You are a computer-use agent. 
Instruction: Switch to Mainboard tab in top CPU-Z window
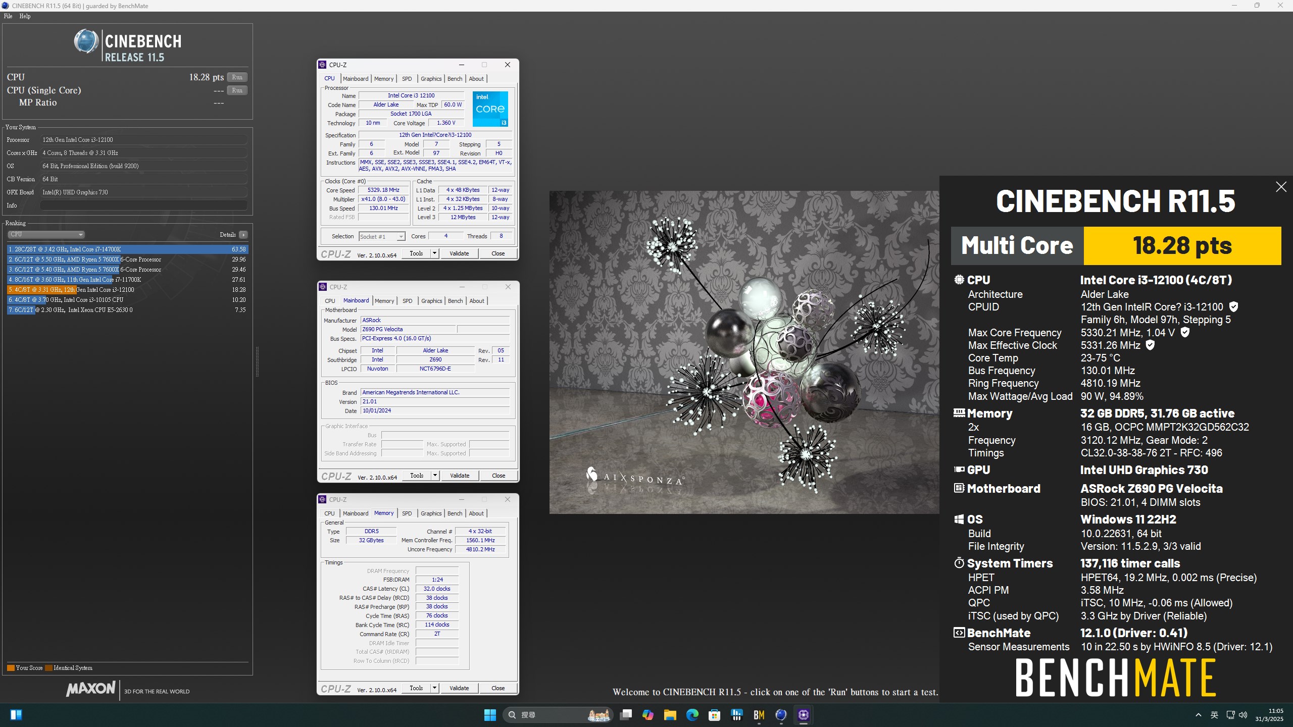[x=356, y=79]
